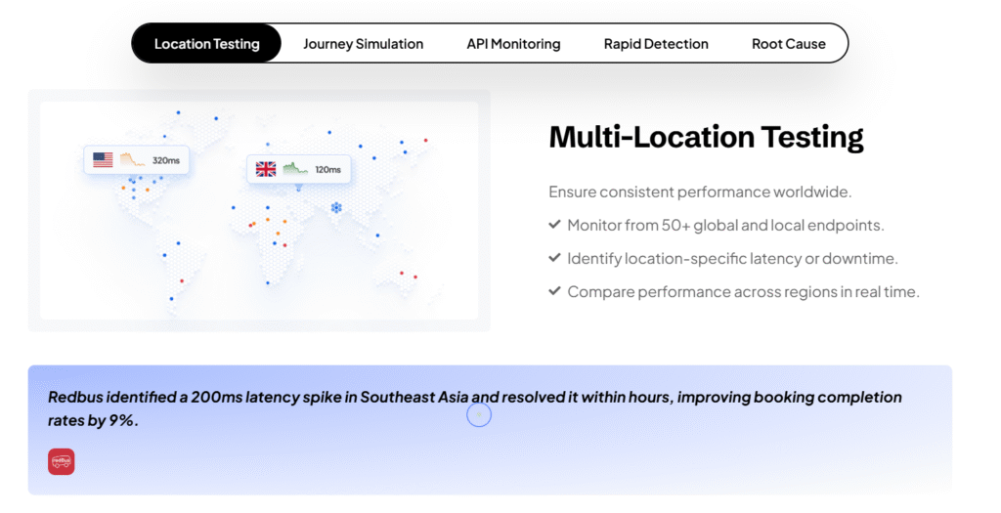The width and height of the screenshot is (1001, 513).
Task: Click the Ensure consistent performance worldwide text
Action: coord(700,192)
